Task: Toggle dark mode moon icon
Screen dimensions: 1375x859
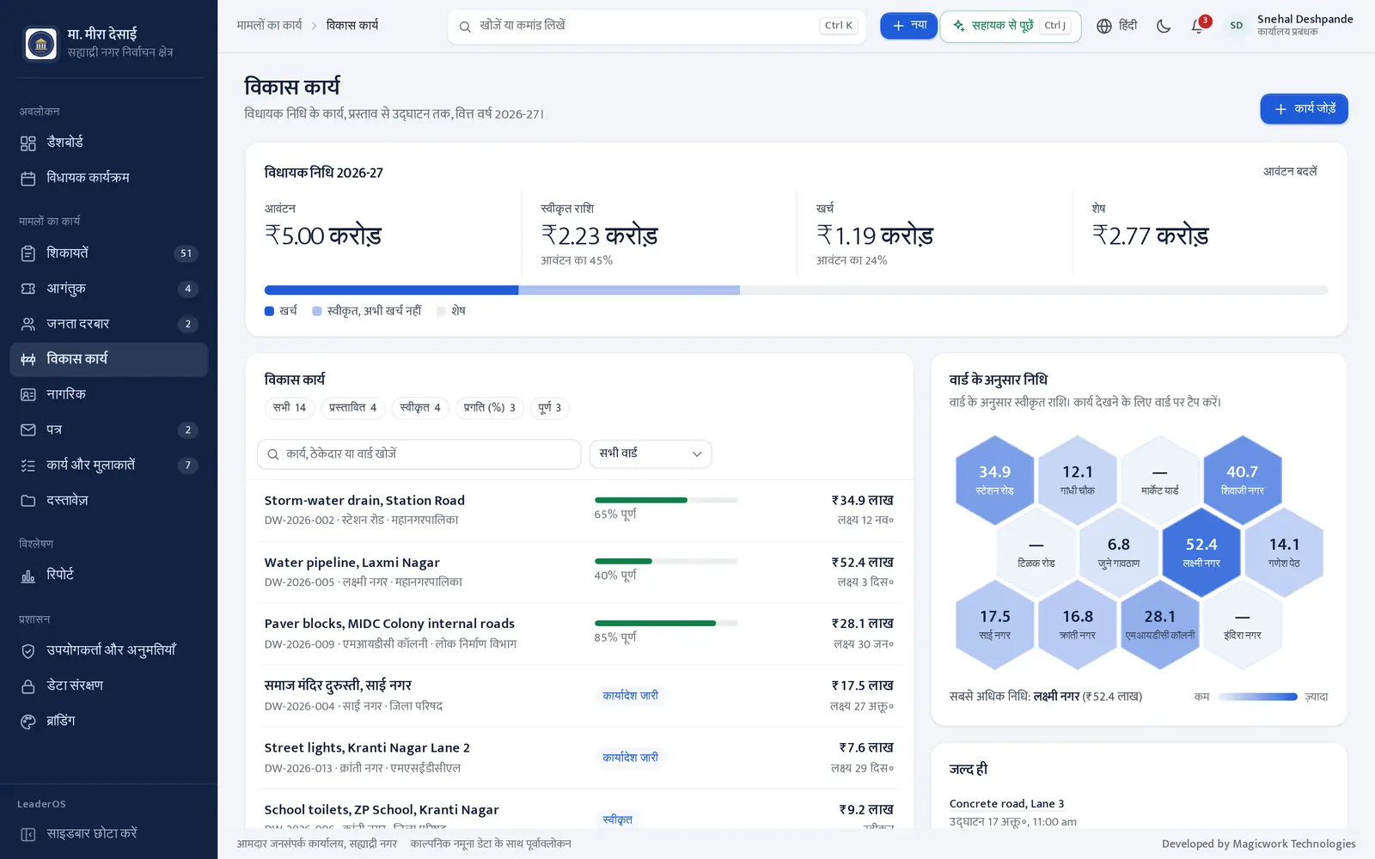Action: click(1164, 26)
